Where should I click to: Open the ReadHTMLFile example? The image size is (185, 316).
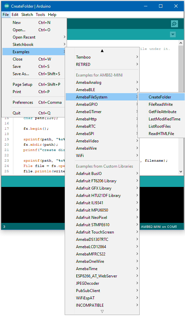point(161,134)
